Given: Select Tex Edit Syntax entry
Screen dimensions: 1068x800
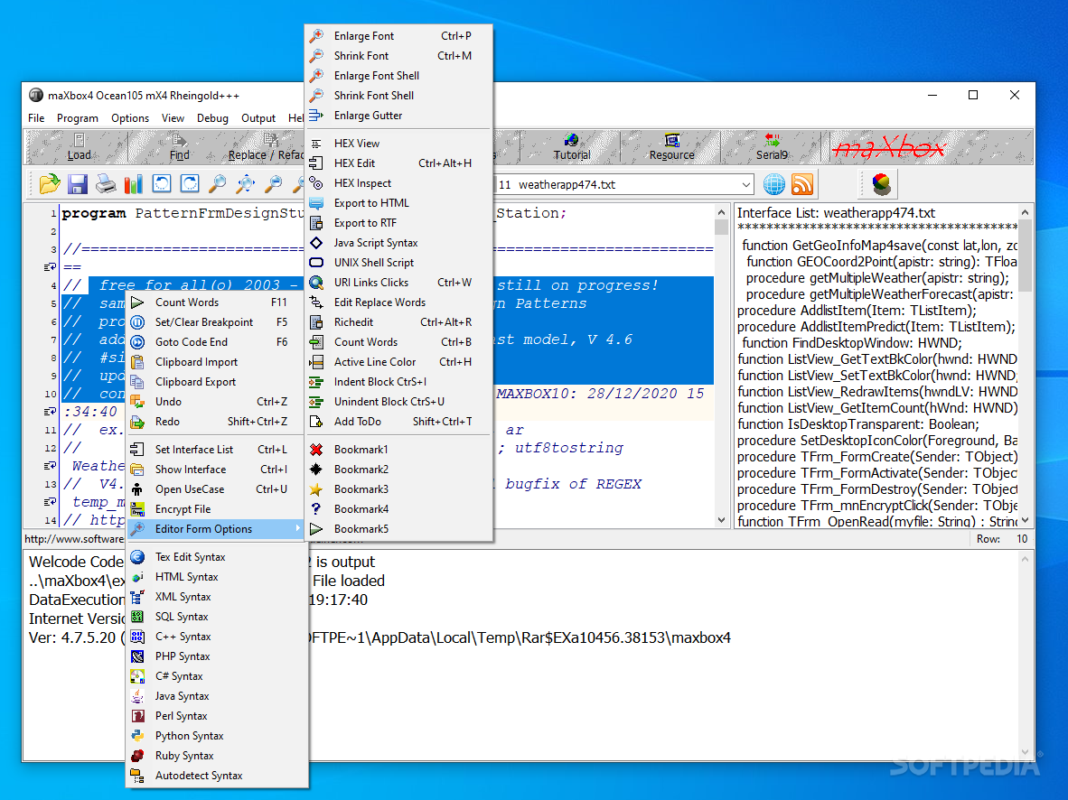Looking at the screenshot, I should coord(217,557).
